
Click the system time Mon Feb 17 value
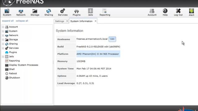click(x=94, y=68)
